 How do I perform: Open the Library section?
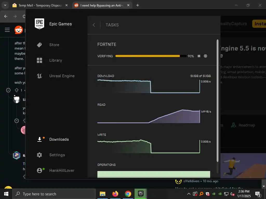tap(56, 60)
